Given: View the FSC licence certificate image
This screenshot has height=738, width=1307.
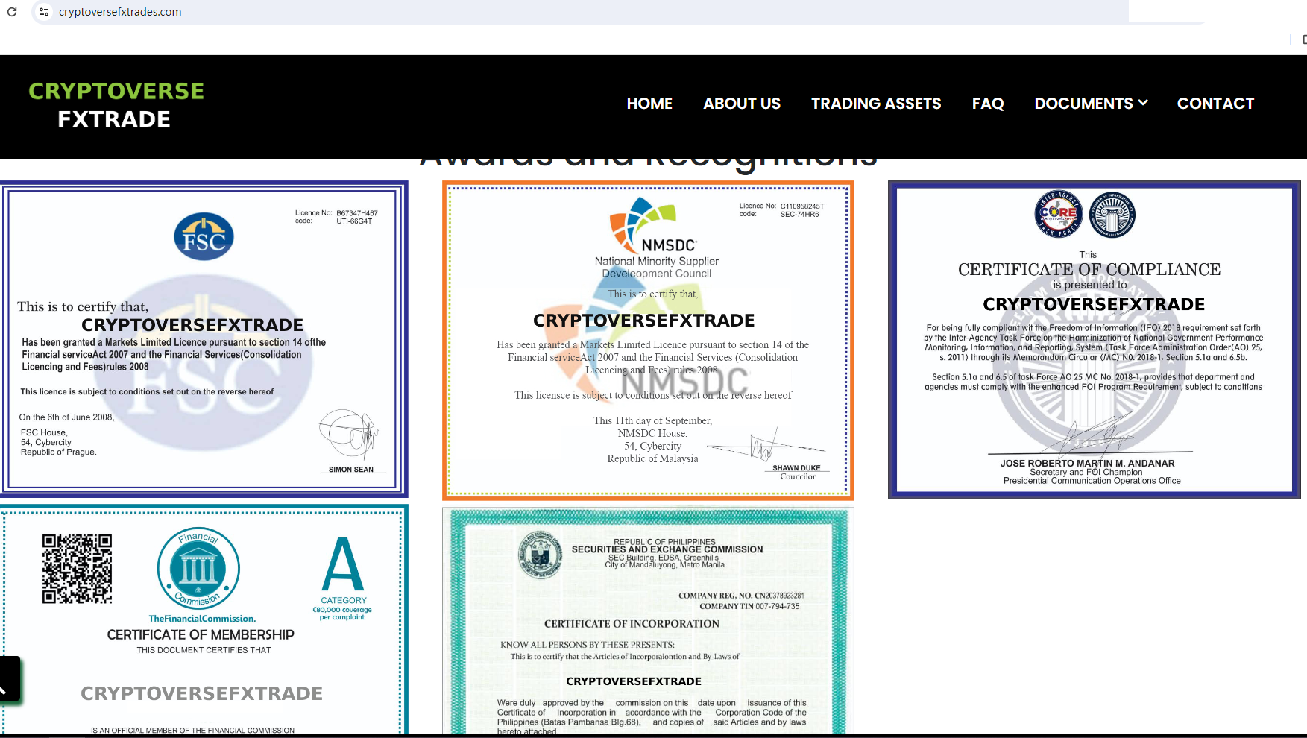Looking at the screenshot, I should [204, 339].
